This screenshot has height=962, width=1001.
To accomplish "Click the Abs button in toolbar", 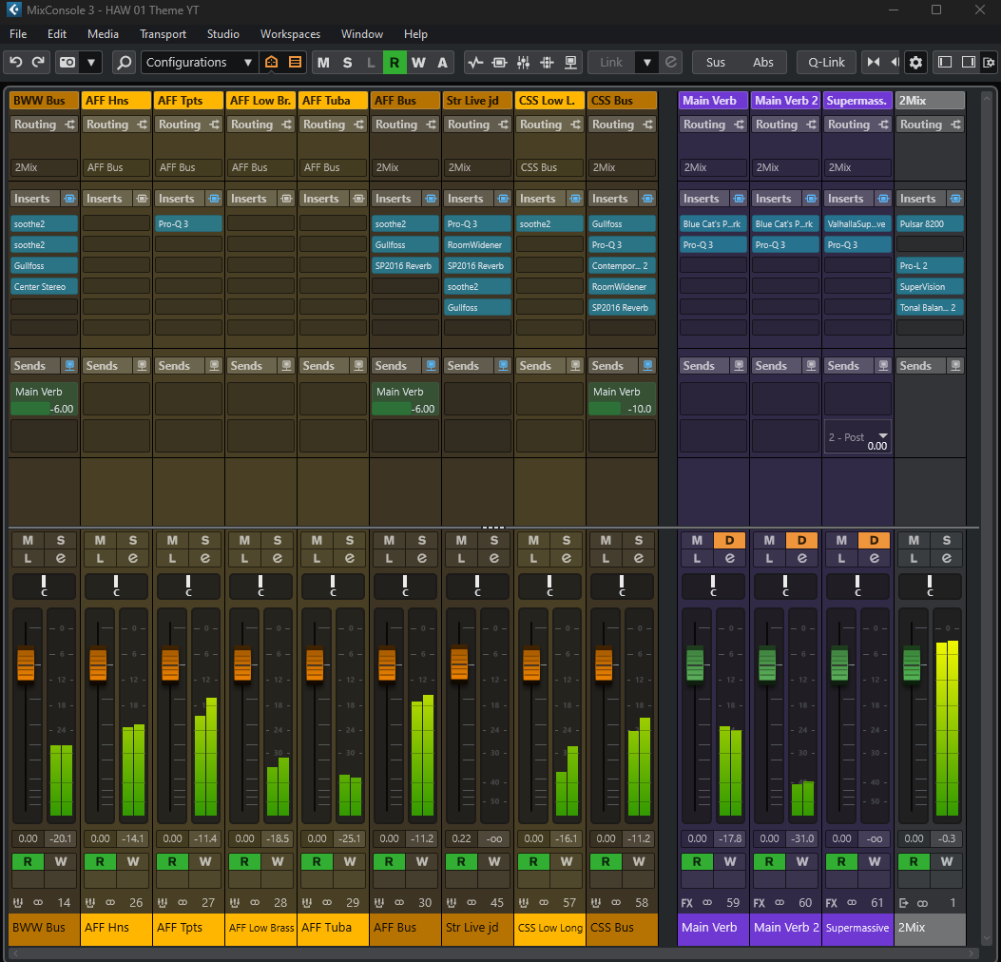I will pos(763,62).
